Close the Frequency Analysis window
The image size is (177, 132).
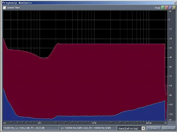click(x=175, y=2)
